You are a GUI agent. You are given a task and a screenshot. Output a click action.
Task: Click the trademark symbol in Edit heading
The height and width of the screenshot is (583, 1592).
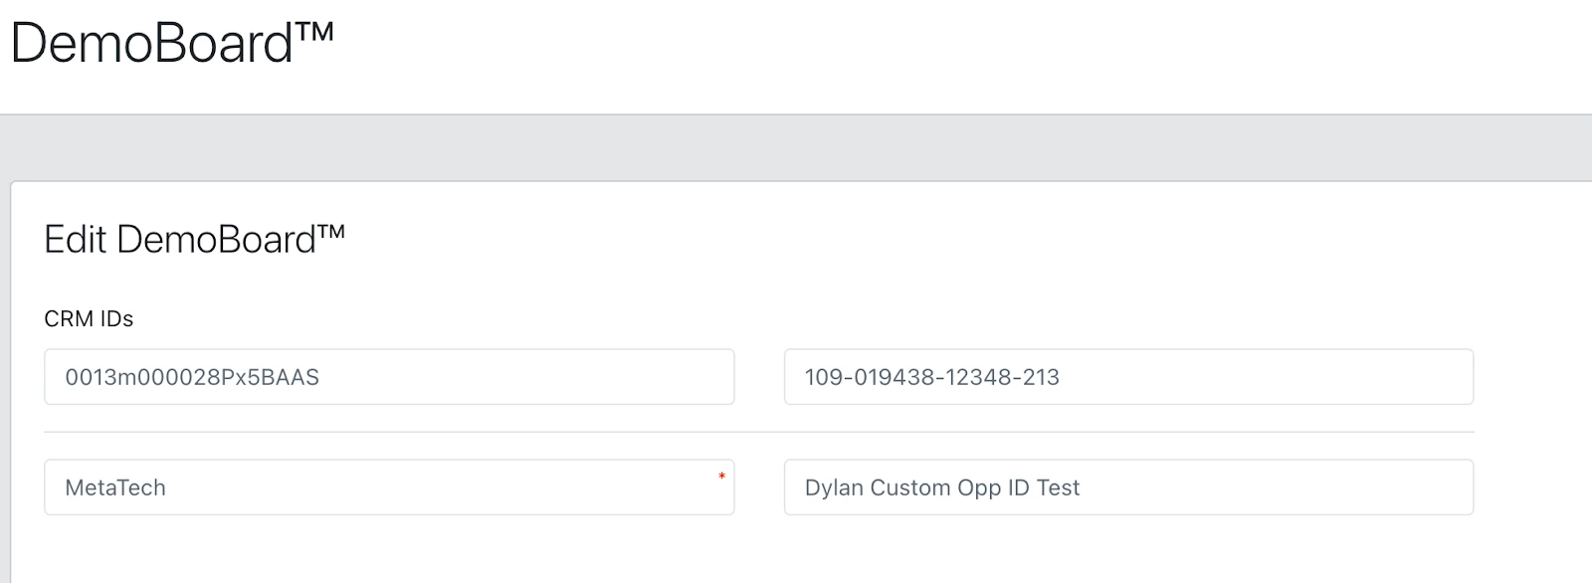(x=331, y=233)
